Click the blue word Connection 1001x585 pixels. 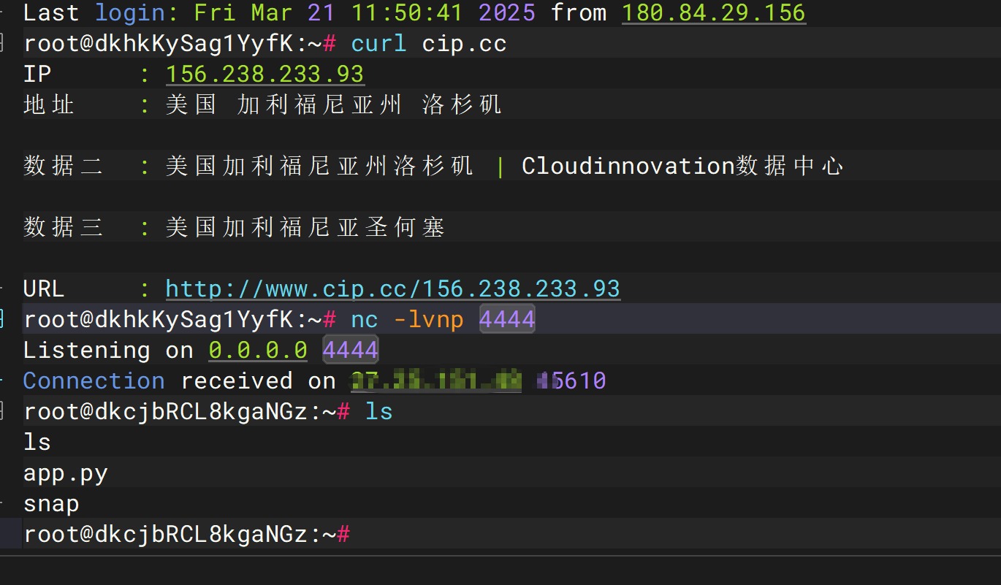pyautogui.click(x=94, y=381)
